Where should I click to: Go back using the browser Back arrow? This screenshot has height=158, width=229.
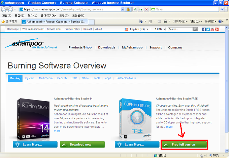[4, 9]
